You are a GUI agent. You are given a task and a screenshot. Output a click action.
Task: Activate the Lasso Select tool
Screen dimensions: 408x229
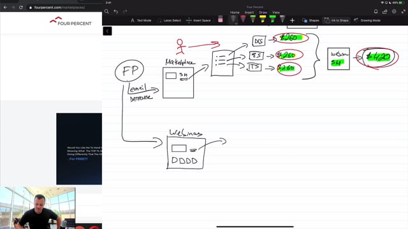[169, 20]
